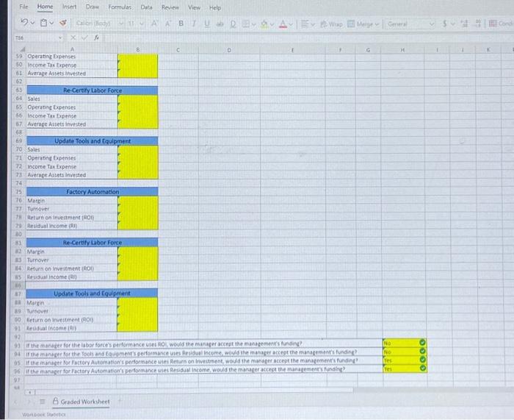Select the Factory Automation header in row 75
Viewport: 514px width, 420px height.
click(92, 192)
